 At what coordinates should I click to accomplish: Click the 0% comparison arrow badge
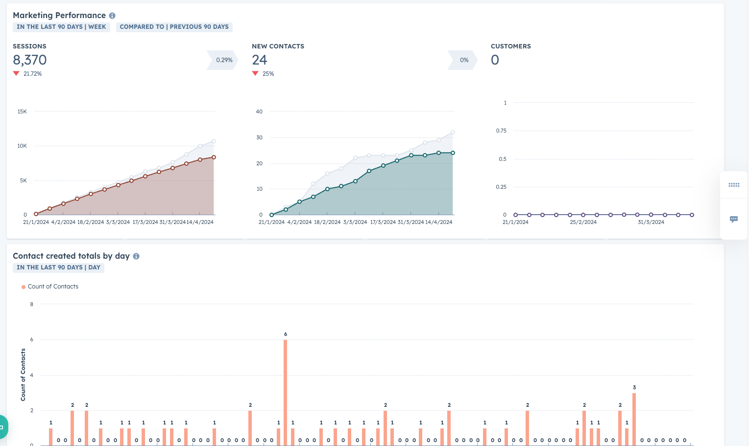coord(463,60)
